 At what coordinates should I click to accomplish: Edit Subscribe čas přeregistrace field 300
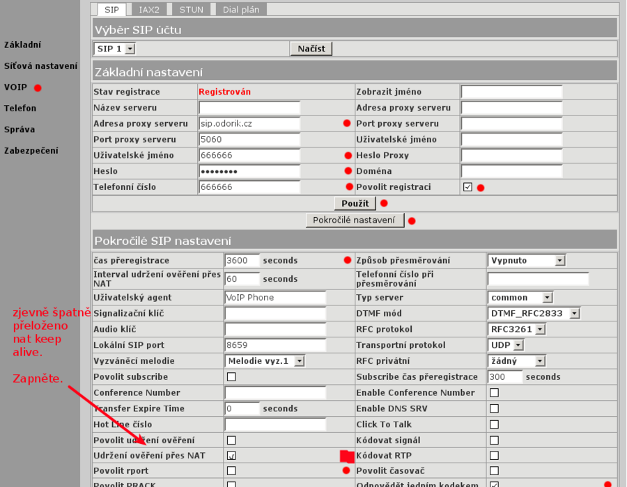coord(505,377)
